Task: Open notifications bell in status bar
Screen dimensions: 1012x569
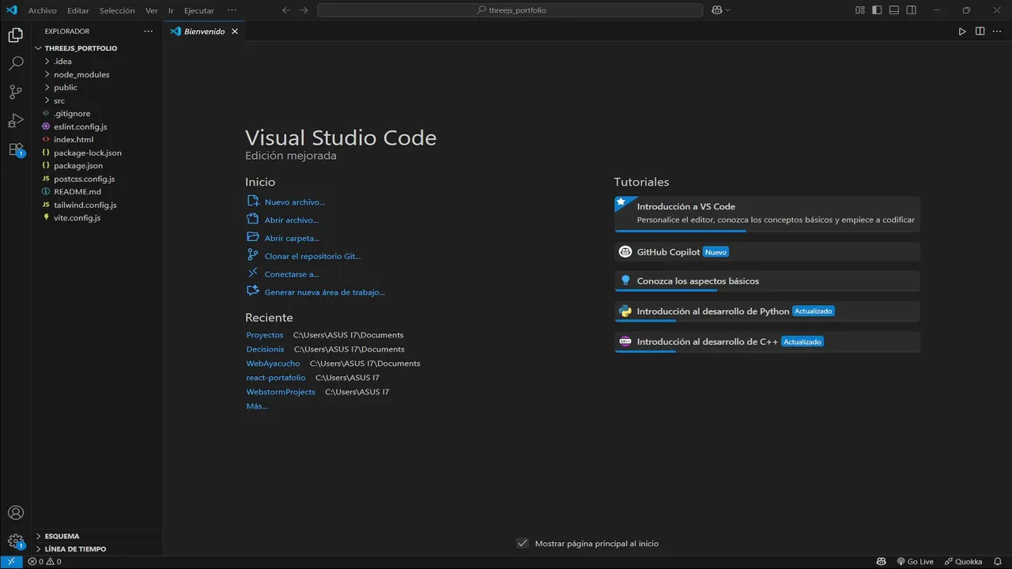Action: (x=999, y=562)
